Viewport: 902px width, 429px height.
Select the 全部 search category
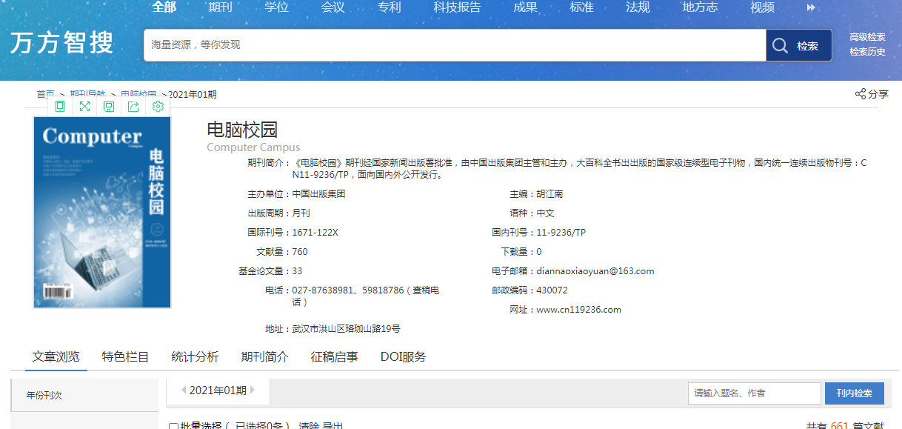pyautogui.click(x=164, y=7)
